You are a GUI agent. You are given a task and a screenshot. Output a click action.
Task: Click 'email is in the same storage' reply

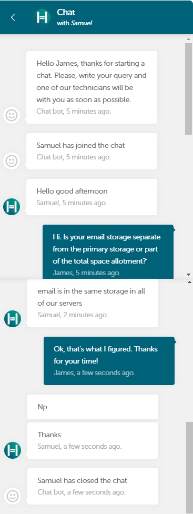click(x=93, y=303)
